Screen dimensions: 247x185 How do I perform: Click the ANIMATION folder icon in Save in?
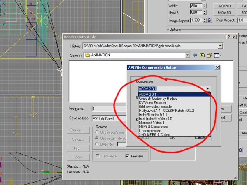pos(88,55)
